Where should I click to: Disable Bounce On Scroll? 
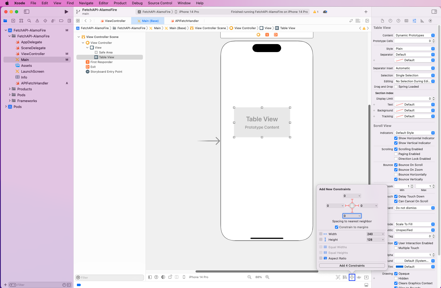tap(396, 165)
